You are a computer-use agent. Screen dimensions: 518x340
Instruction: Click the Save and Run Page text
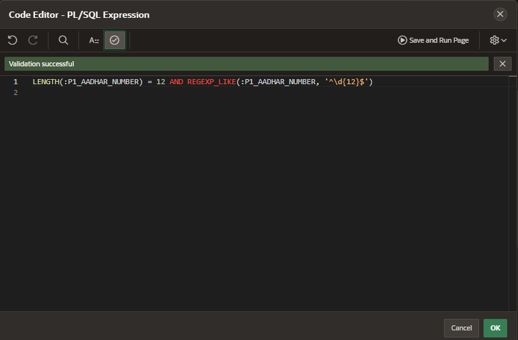point(439,40)
